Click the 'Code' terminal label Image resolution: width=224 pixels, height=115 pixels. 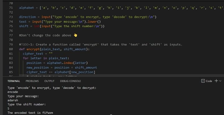pos(209,81)
